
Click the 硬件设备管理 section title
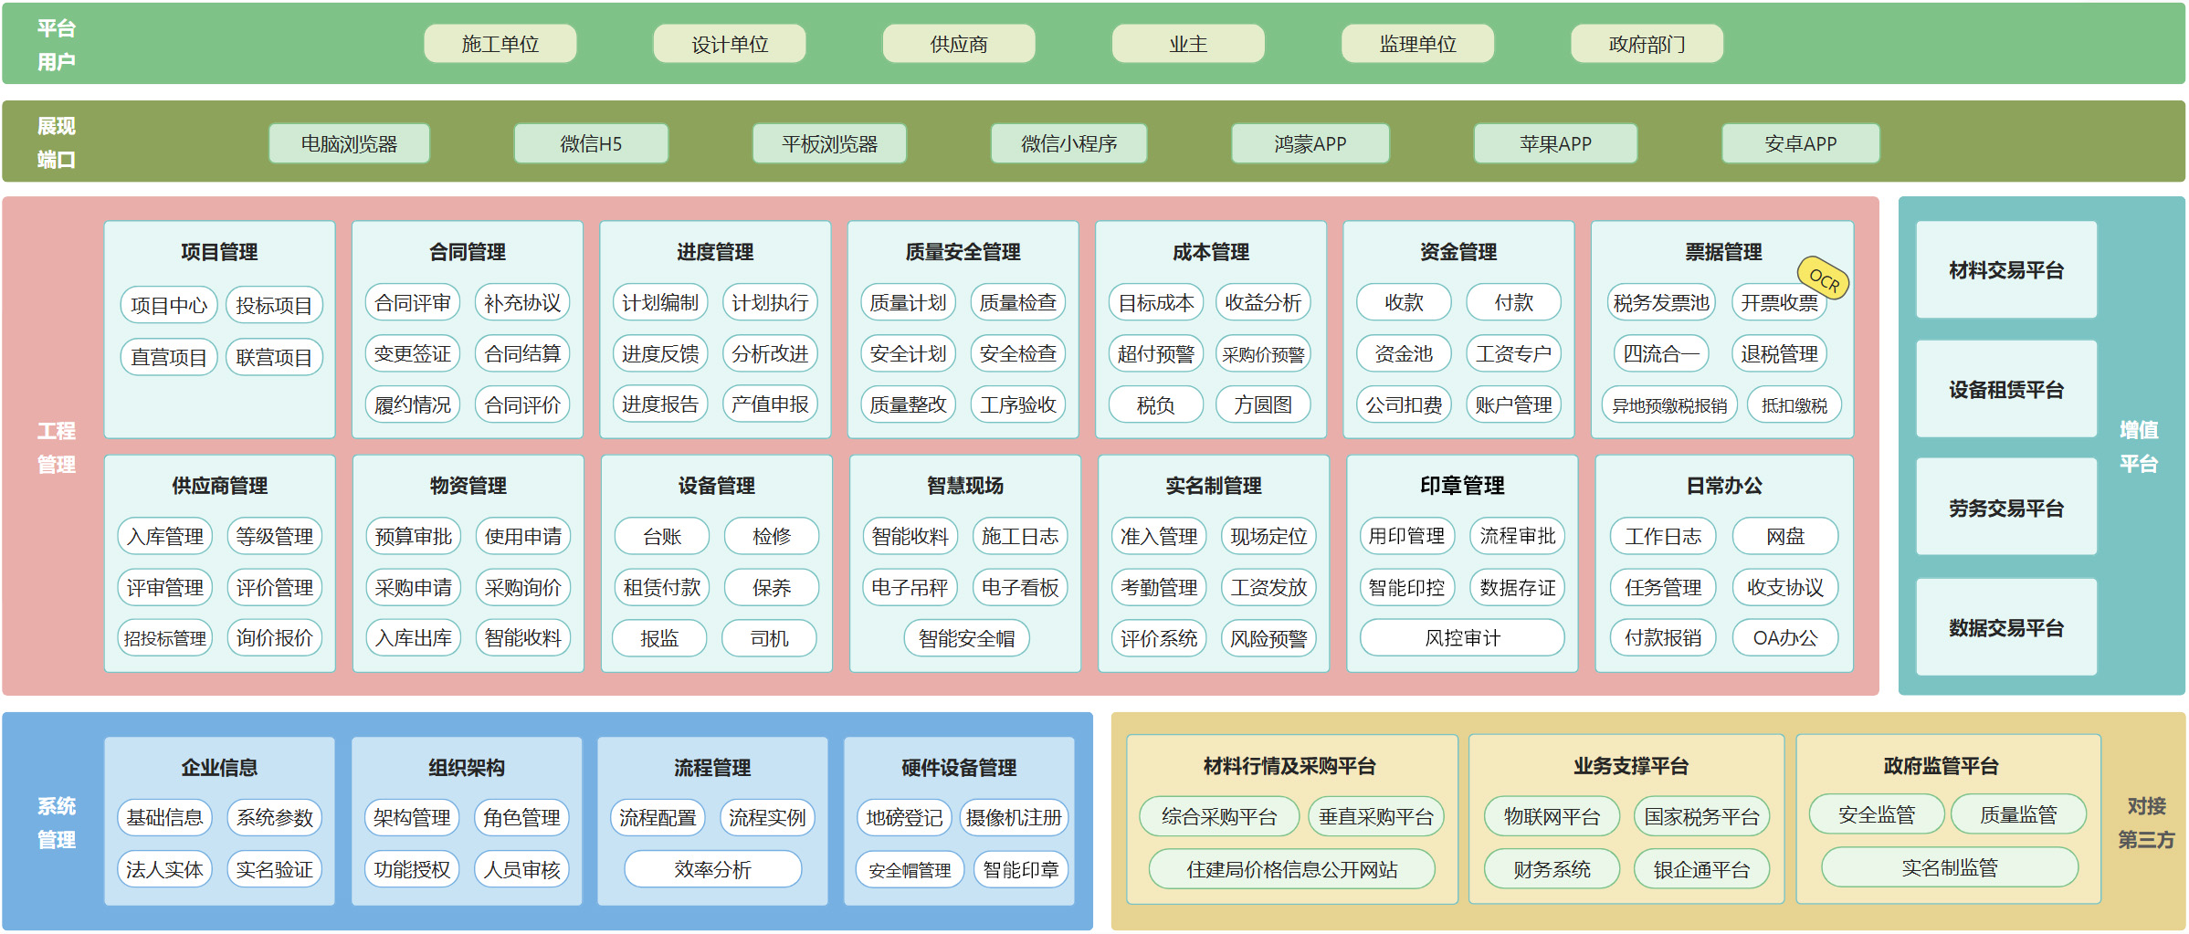pos(958,768)
